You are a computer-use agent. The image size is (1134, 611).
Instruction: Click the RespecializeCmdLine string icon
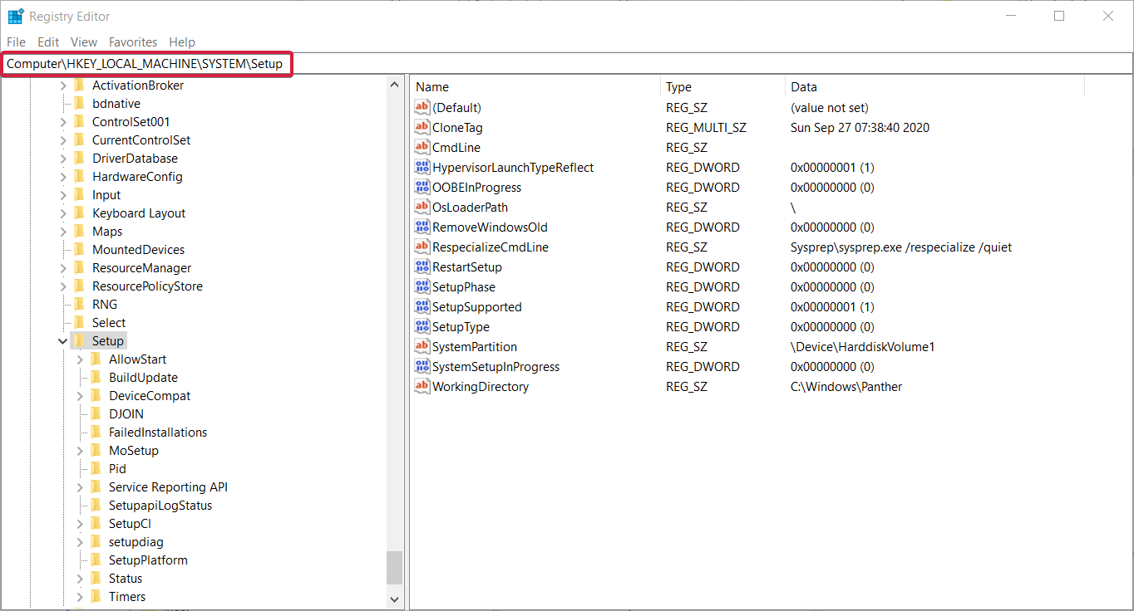tap(422, 247)
